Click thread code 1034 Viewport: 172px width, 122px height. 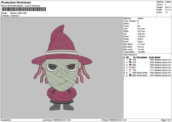152,62
